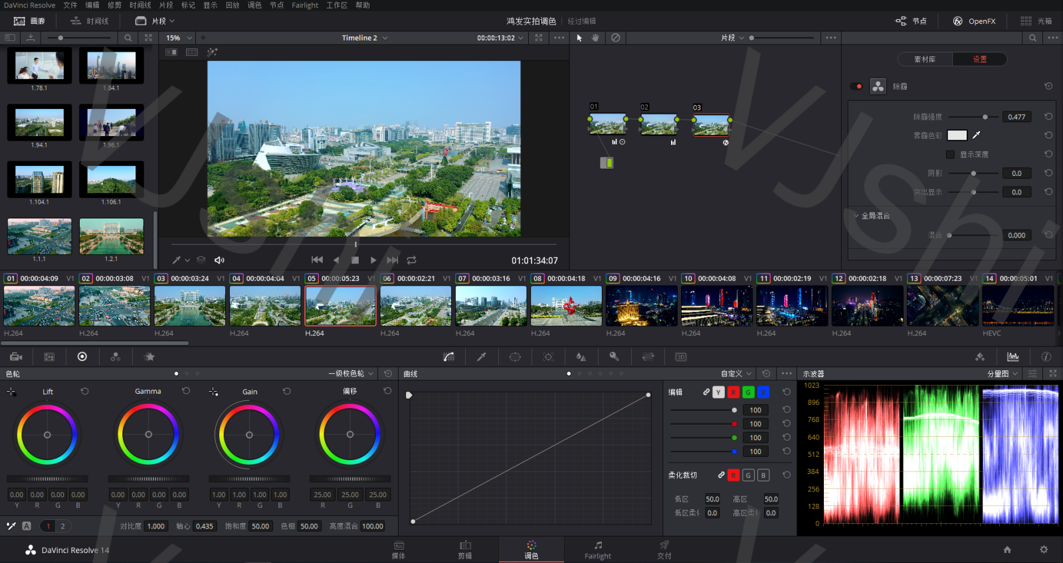Enable the Show Depth Map checkbox
Viewport: 1063px width, 563px height.
click(950, 154)
